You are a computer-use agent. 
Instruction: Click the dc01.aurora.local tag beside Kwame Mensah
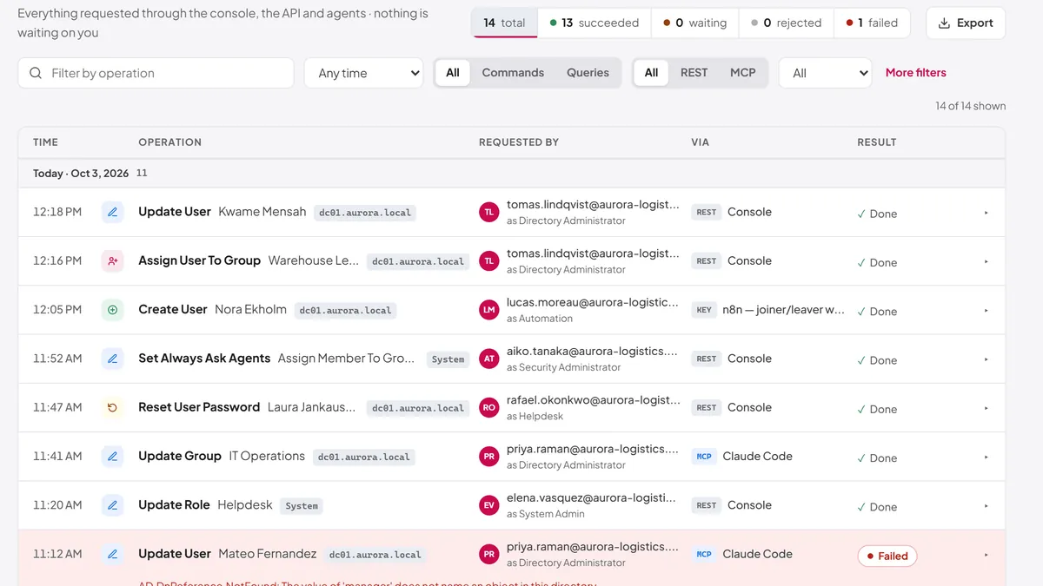tap(365, 213)
